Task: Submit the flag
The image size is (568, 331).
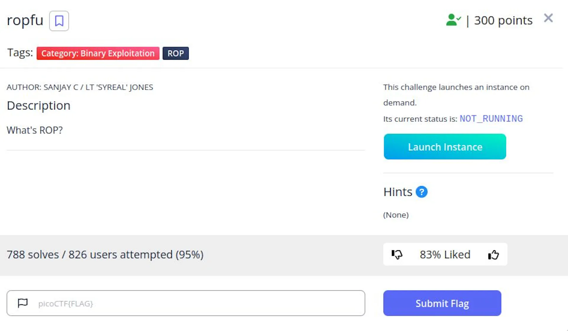Action: [x=442, y=303]
